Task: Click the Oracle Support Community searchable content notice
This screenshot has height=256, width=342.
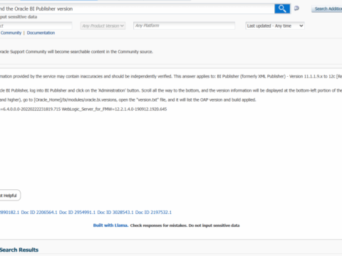Action: click(76, 52)
